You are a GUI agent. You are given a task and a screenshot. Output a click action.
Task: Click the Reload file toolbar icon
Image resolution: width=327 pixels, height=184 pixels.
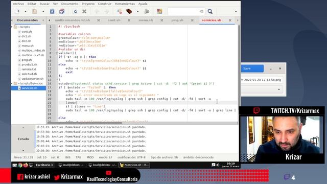click(75, 11)
